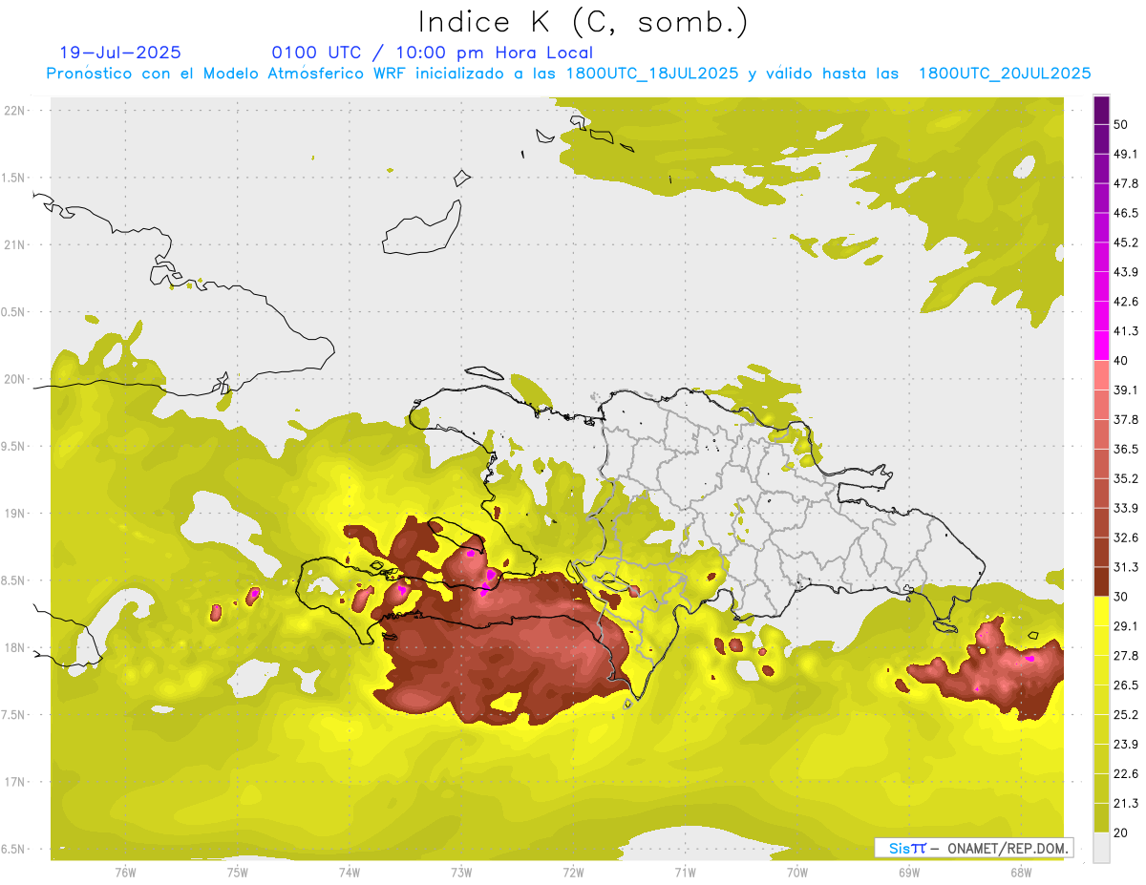
Task: Pick the light gray swatch below 20
Action: 1101,848
